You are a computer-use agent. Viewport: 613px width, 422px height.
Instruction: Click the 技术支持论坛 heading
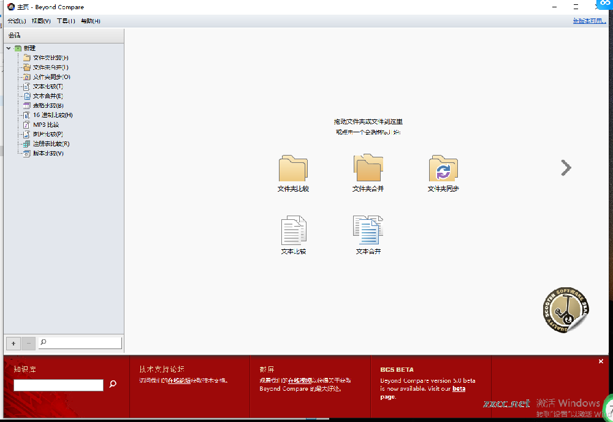161,369
